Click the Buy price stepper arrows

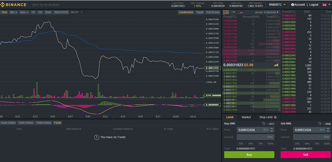[272, 130]
